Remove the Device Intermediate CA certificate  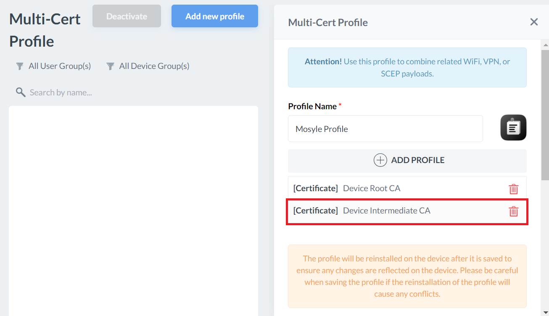(x=513, y=211)
